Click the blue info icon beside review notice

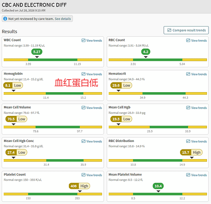[x=5, y=19]
